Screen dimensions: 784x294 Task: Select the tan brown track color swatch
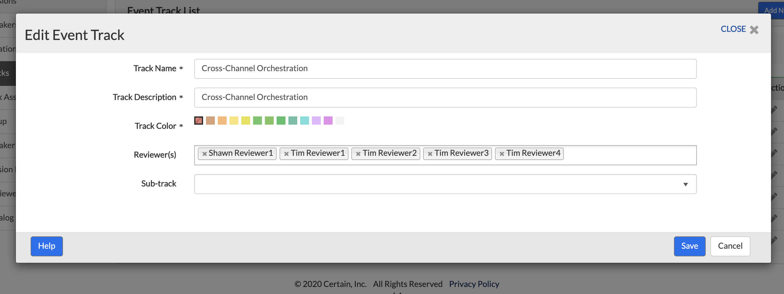(x=210, y=121)
